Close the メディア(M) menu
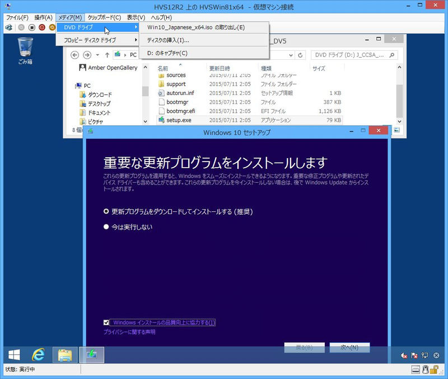The image size is (448, 379). click(x=70, y=17)
